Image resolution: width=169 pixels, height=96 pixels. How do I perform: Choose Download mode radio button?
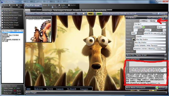click(x=49, y=5)
